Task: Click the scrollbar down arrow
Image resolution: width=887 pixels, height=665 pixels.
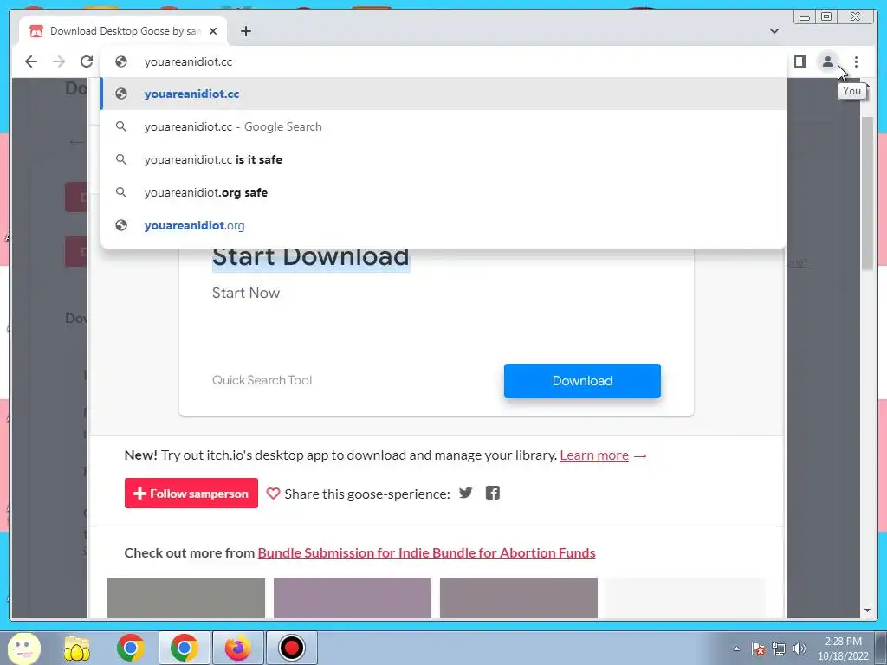Action: [x=867, y=610]
